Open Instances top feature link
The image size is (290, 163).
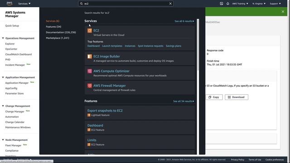(x=130, y=46)
